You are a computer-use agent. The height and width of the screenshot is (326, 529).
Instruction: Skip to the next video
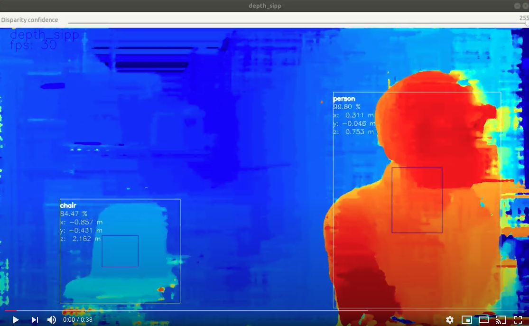pyautogui.click(x=34, y=320)
